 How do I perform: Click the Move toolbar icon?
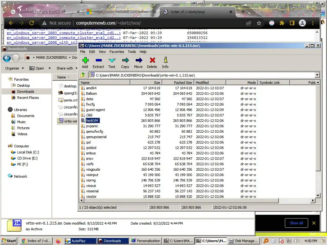click(139, 63)
